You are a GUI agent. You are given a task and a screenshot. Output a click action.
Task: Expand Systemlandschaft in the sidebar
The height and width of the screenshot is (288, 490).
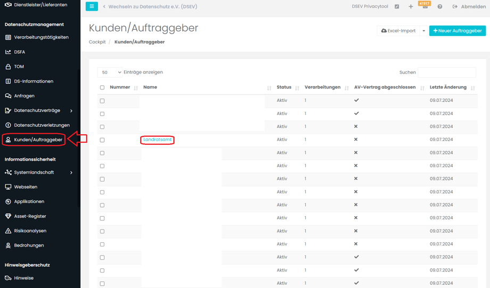click(x=71, y=172)
